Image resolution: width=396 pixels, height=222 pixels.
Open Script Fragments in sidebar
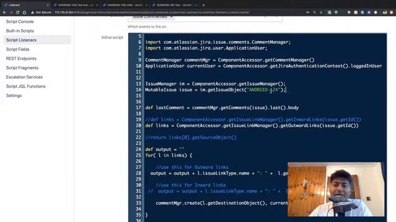coord(22,68)
